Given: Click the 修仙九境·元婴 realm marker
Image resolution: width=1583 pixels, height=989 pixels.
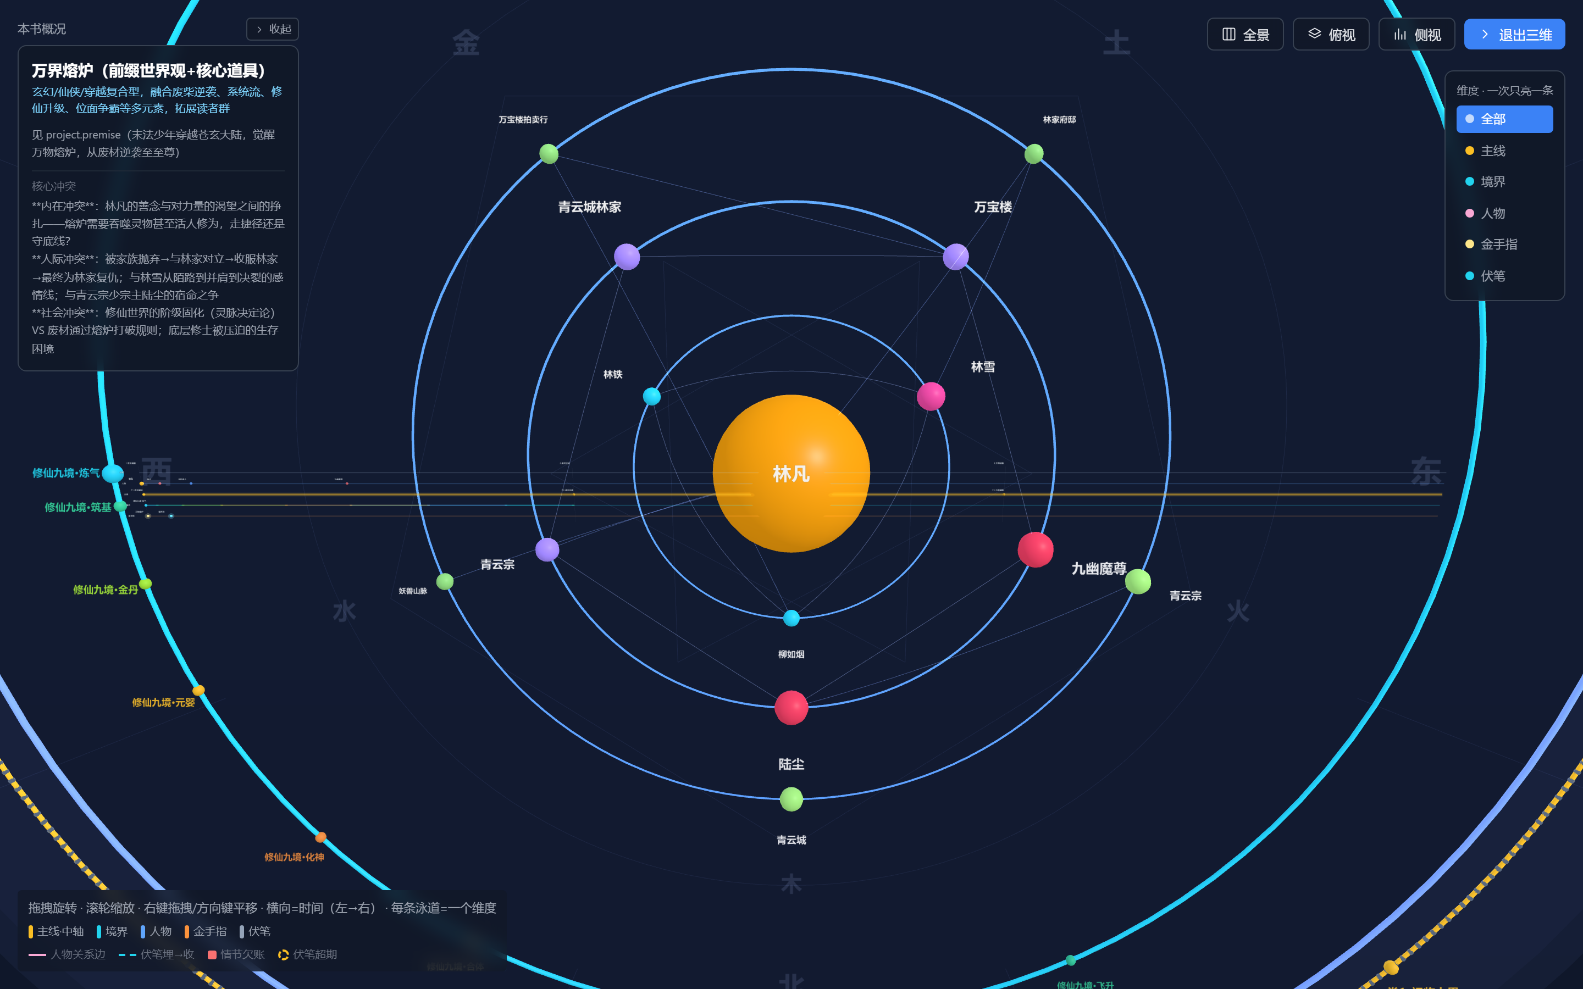Looking at the screenshot, I should [x=198, y=690].
